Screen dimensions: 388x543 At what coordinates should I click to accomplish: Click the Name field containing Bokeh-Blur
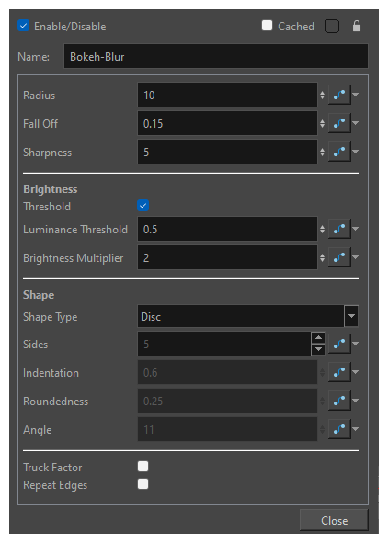click(x=216, y=56)
